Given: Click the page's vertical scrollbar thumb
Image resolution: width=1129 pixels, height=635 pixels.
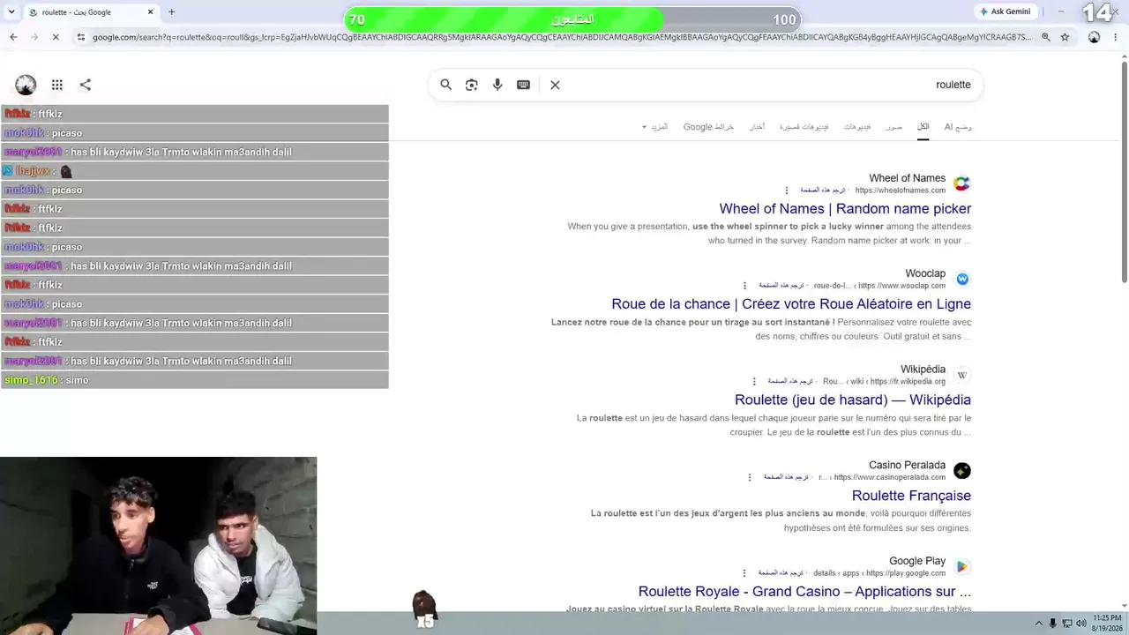Looking at the screenshot, I should point(1124,172).
